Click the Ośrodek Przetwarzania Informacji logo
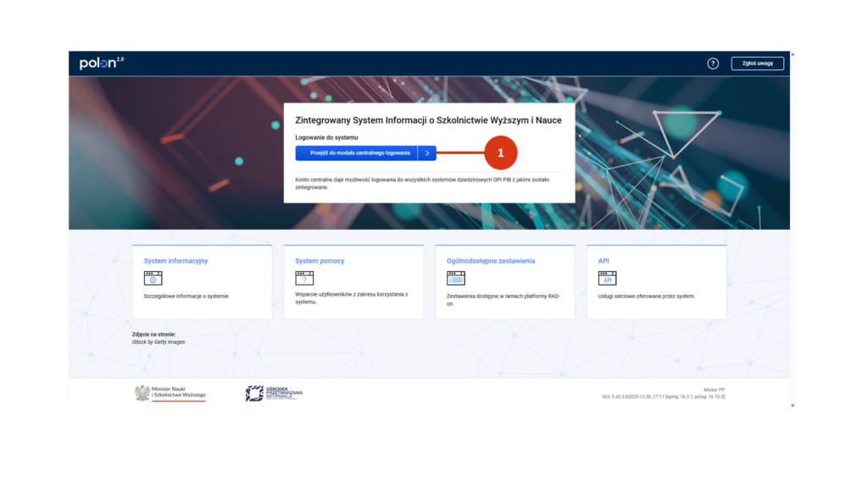The width and height of the screenshot is (868, 488). pos(274,393)
